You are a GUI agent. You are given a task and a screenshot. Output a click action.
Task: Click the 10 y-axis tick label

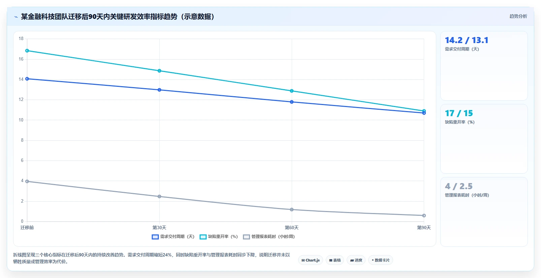pyautogui.click(x=21, y=120)
